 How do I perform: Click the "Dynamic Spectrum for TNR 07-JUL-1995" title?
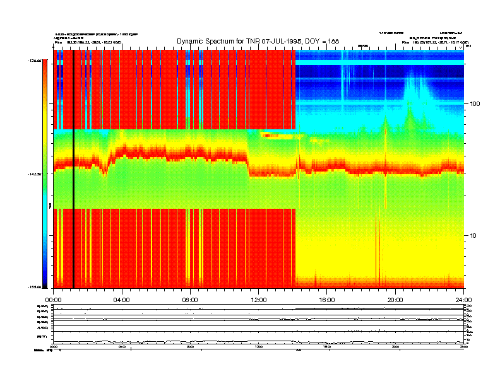(x=258, y=41)
